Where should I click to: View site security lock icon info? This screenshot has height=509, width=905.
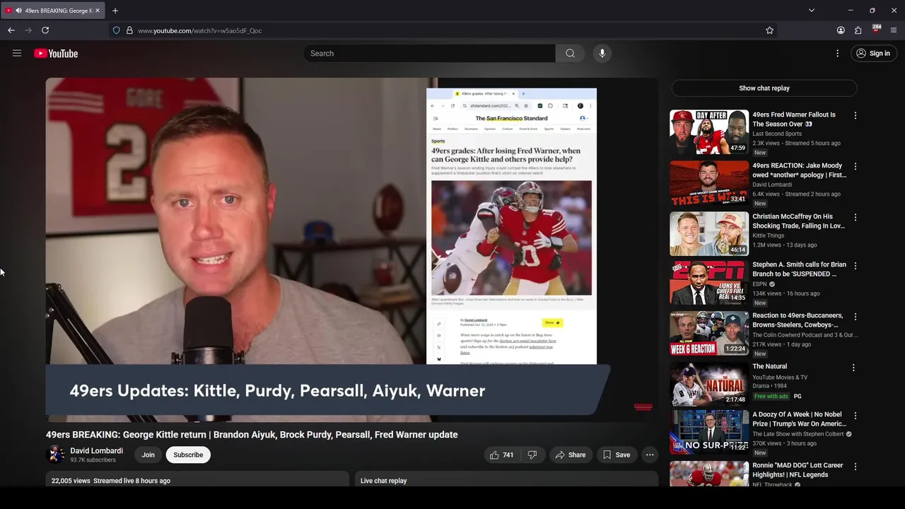click(x=129, y=30)
